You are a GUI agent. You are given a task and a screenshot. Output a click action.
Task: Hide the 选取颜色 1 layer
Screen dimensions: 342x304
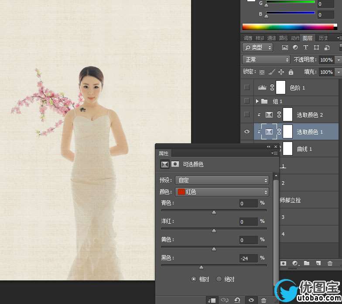247,131
